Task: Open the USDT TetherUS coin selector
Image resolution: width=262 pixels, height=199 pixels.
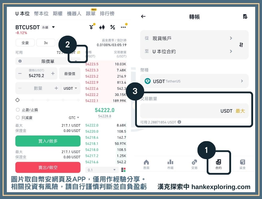Action: (x=194, y=81)
